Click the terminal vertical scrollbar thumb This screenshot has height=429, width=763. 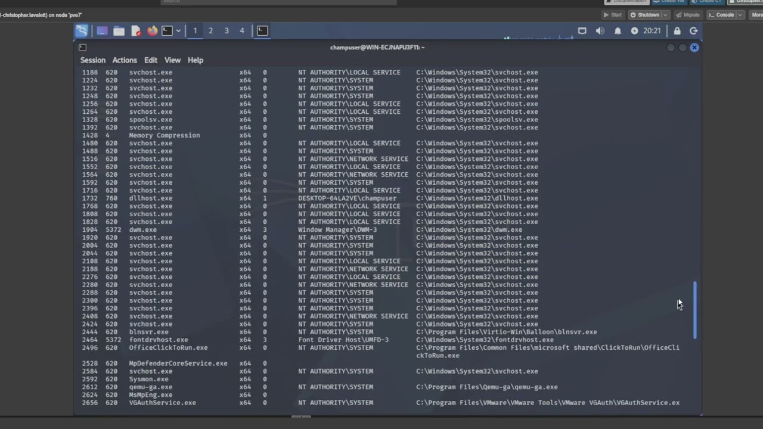click(695, 310)
